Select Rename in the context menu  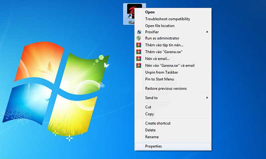point(152,137)
